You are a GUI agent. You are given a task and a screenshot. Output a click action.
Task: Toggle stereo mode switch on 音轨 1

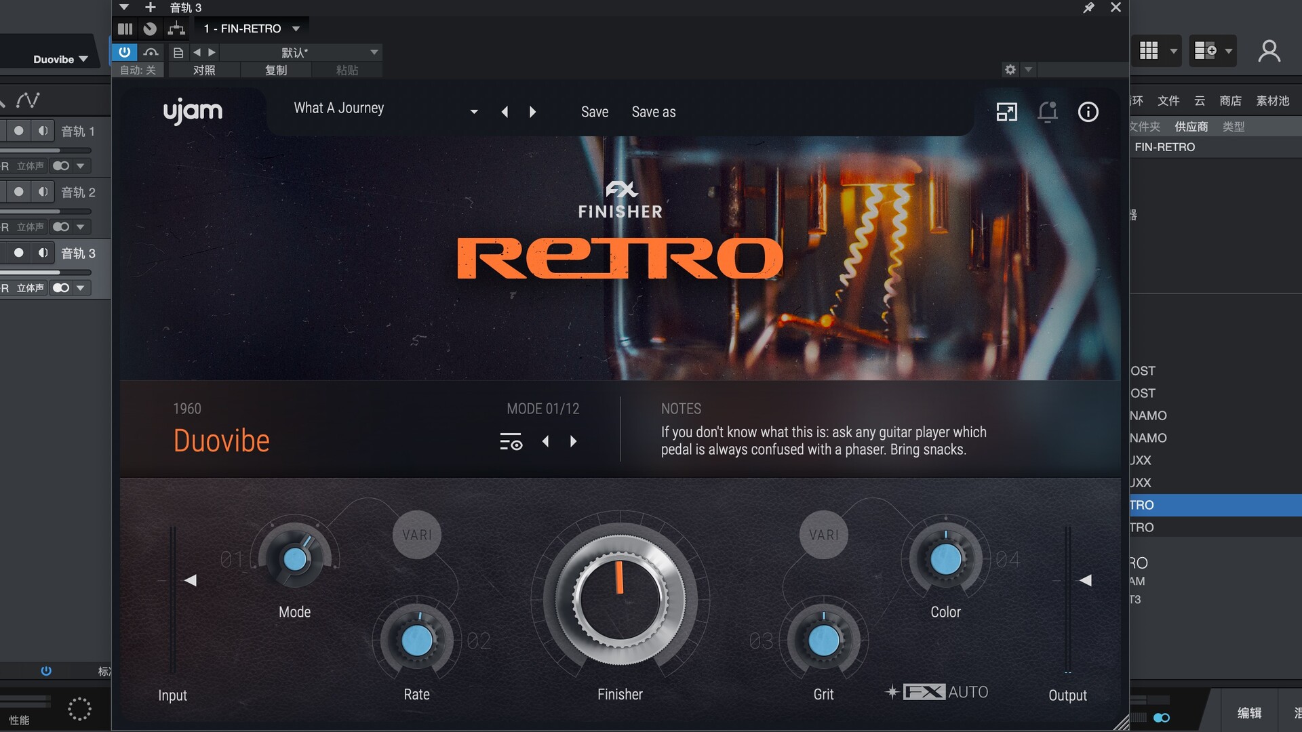point(61,166)
